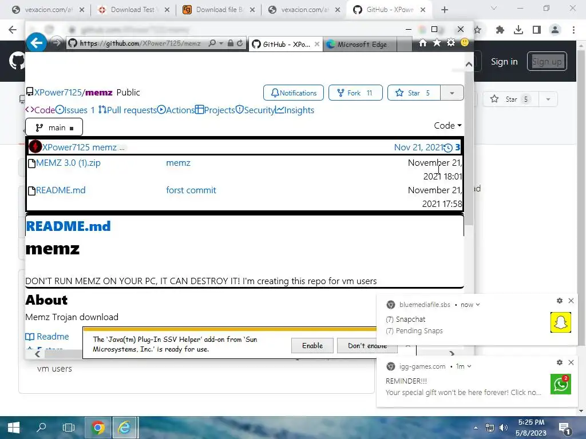The height and width of the screenshot is (439, 586).
Task: Click the search magnifier in IE address bar
Action: [x=212, y=43]
